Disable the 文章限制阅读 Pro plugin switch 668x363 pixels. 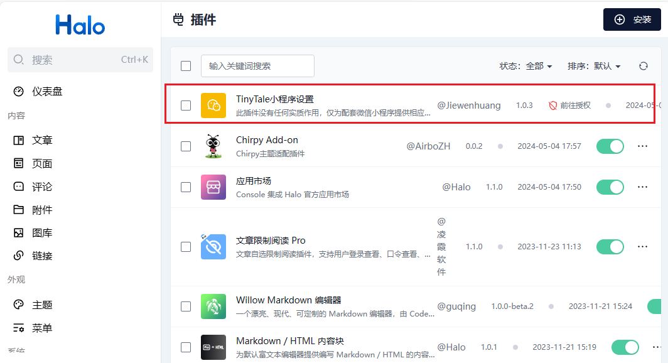(610, 247)
